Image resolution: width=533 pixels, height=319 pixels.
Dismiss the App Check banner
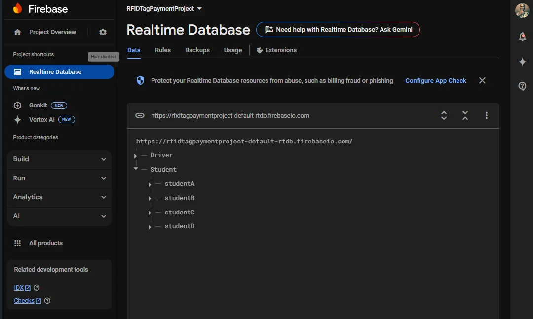482,80
